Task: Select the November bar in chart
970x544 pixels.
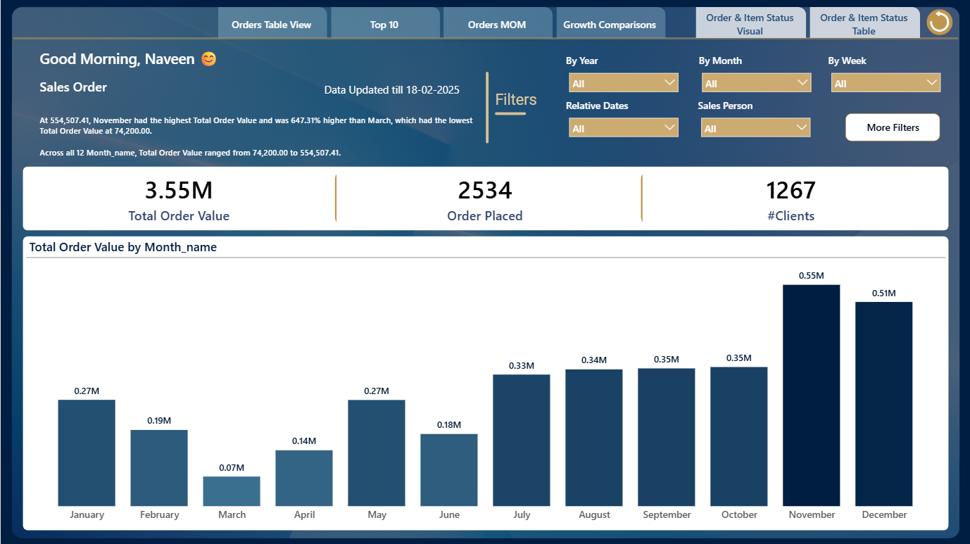Action: tap(811, 396)
